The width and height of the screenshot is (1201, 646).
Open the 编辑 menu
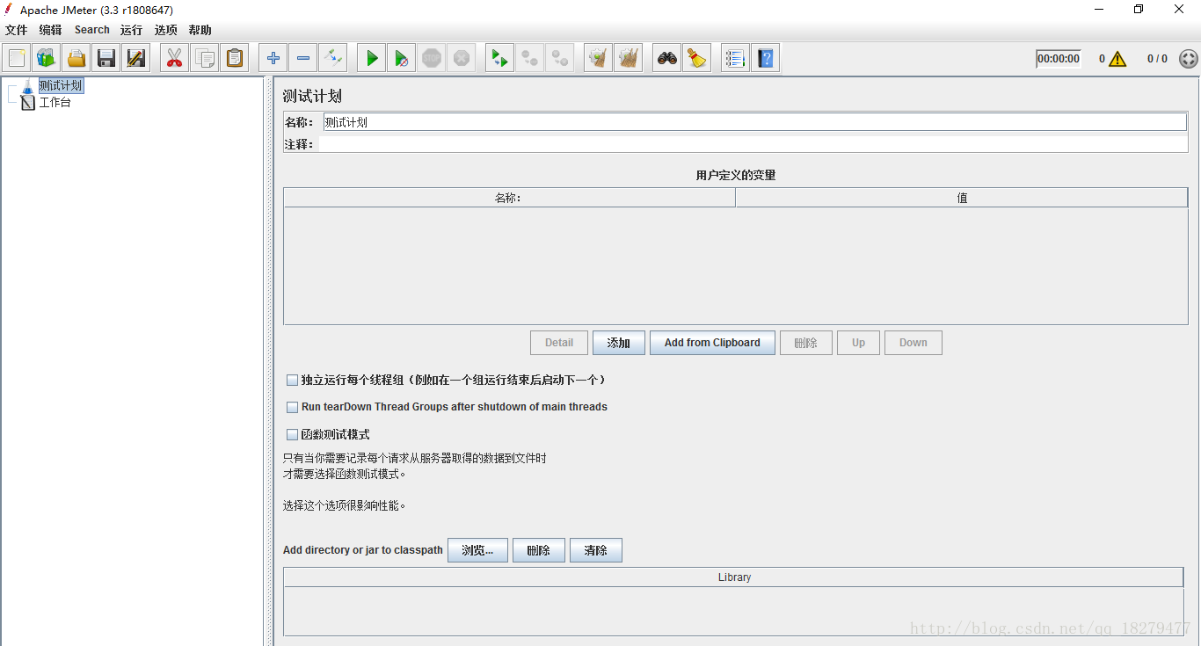[50, 30]
